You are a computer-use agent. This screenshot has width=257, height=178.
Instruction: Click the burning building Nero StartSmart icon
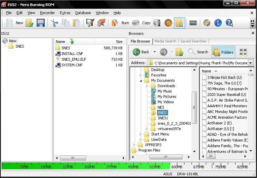pyautogui.click(x=101, y=23)
